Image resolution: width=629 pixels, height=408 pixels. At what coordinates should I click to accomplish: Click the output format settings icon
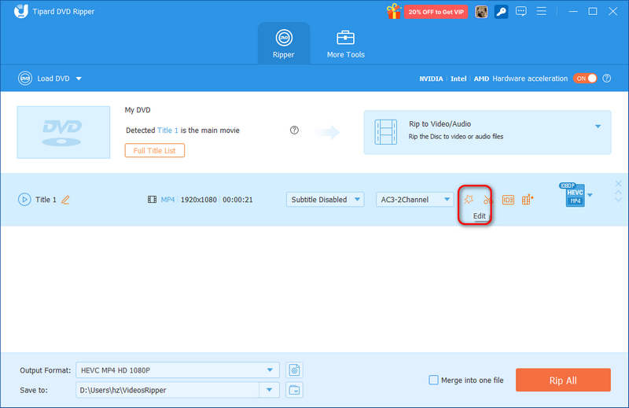(x=294, y=370)
